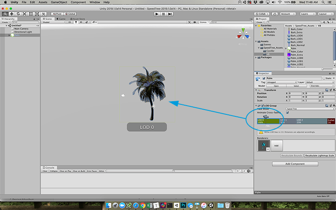The image size is (336, 210).
Task: Select the Scale tool
Action: [24, 14]
